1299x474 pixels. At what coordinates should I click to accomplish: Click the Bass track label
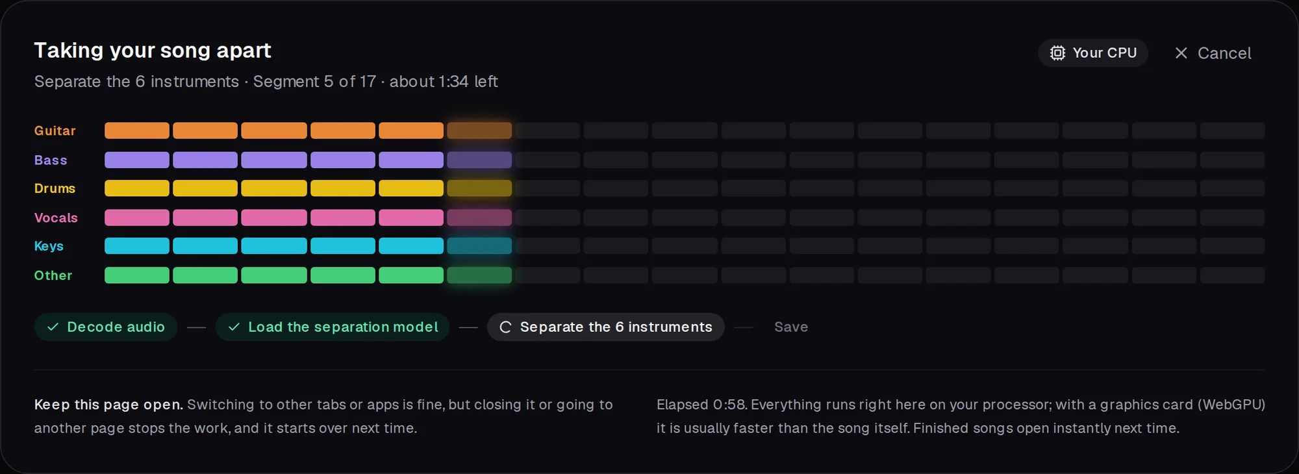coord(51,160)
